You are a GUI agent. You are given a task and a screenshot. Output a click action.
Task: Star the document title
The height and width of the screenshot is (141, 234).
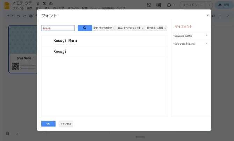click(38, 3)
